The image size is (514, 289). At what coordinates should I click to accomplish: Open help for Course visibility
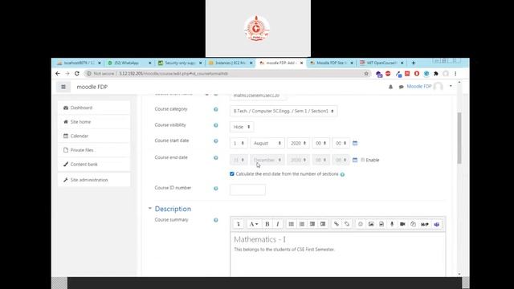216,125
